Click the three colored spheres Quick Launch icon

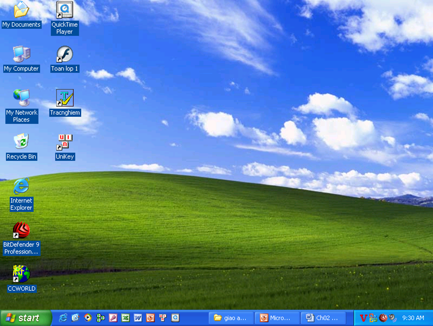pyautogui.click(x=100, y=318)
